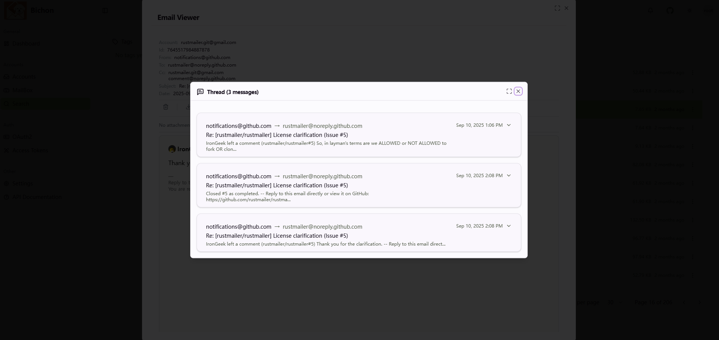Click the Bichon dog logo
The image size is (719, 340).
15,10
